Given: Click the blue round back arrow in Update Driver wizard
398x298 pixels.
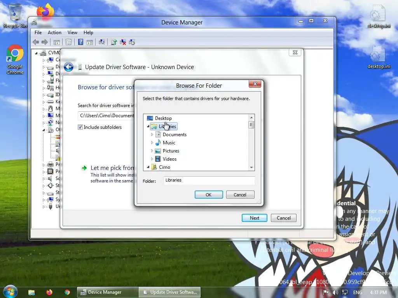Looking at the screenshot, I should (68, 67).
